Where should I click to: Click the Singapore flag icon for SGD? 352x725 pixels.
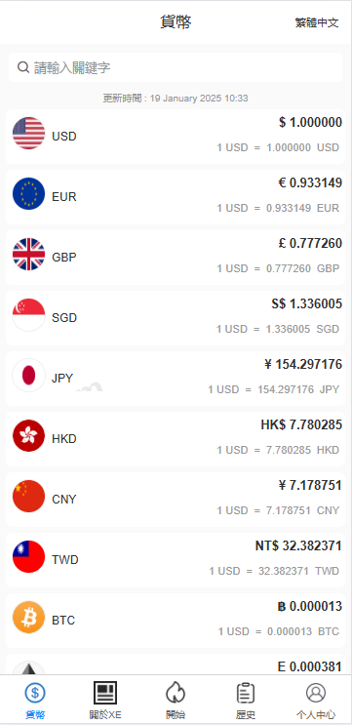(28, 315)
